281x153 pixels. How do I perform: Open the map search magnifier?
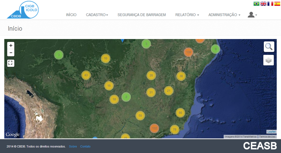coord(269,46)
